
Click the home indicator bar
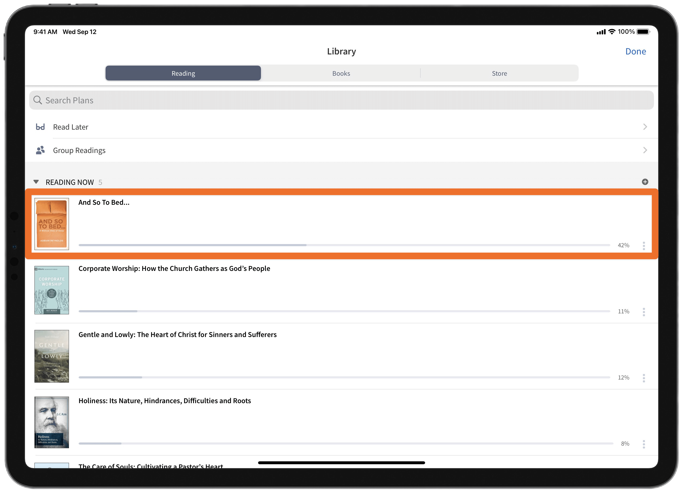[x=341, y=463]
